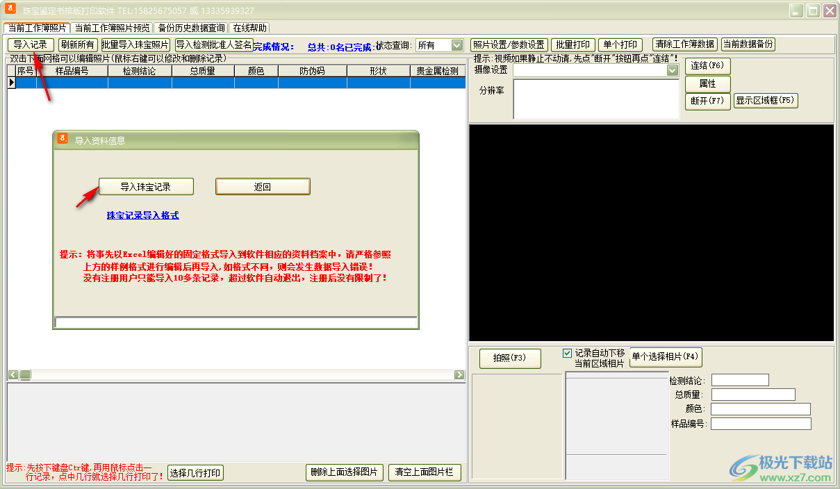Click the 样品编号 input field
The width and height of the screenshot is (840, 489).
[760, 423]
